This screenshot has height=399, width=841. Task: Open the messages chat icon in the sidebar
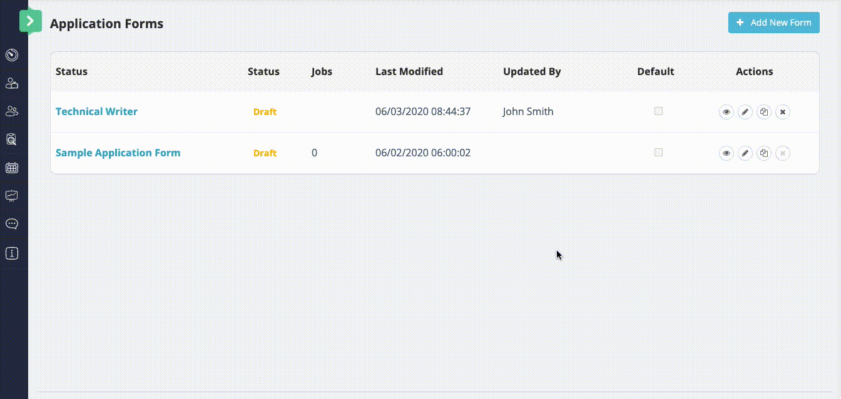pos(11,223)
